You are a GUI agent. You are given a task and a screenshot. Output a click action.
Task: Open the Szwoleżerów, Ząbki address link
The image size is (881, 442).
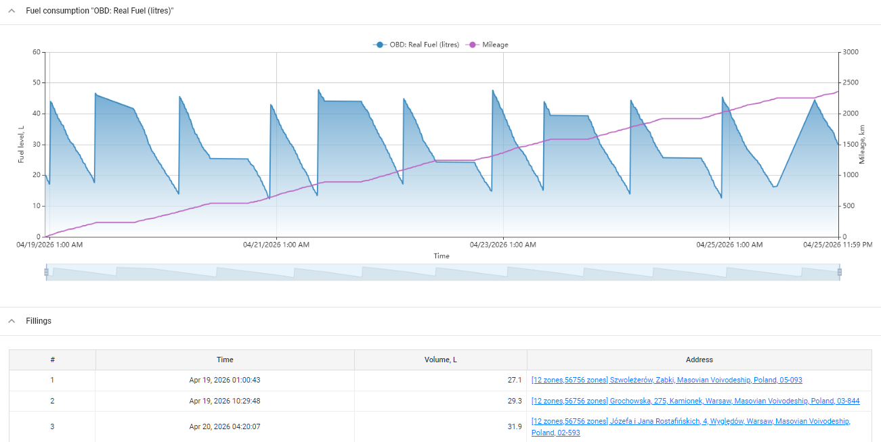[667, 380]
